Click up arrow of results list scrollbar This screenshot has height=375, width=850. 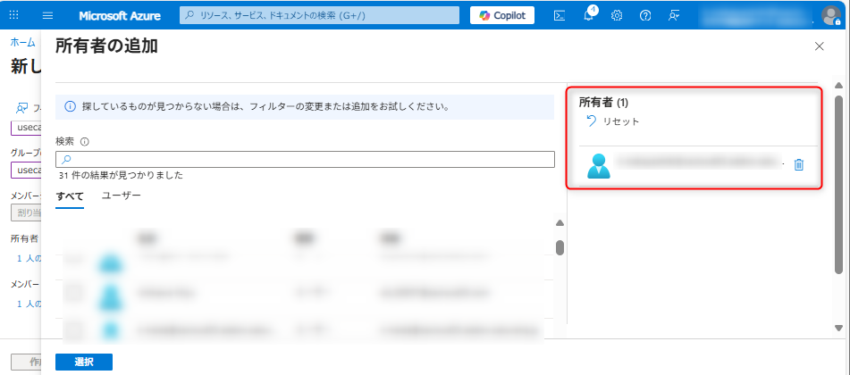click(560, 223)
